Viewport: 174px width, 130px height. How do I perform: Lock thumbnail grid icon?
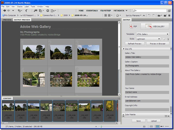151,127
